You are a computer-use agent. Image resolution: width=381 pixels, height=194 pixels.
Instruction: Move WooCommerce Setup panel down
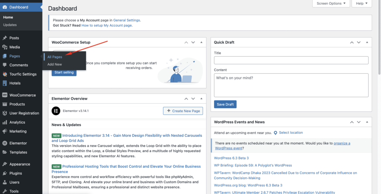[x=193, y=42]
